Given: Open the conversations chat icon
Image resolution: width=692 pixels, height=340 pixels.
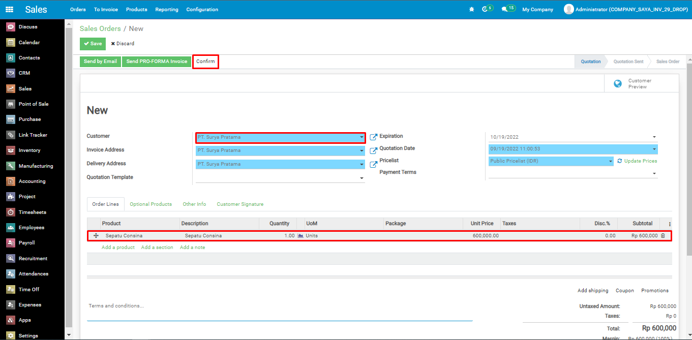Looking at the screenshot, I should coord(504,9).
